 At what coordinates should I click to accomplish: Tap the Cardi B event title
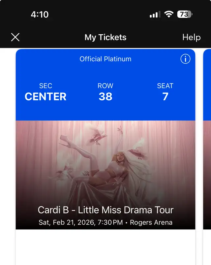tap(105, 210)
